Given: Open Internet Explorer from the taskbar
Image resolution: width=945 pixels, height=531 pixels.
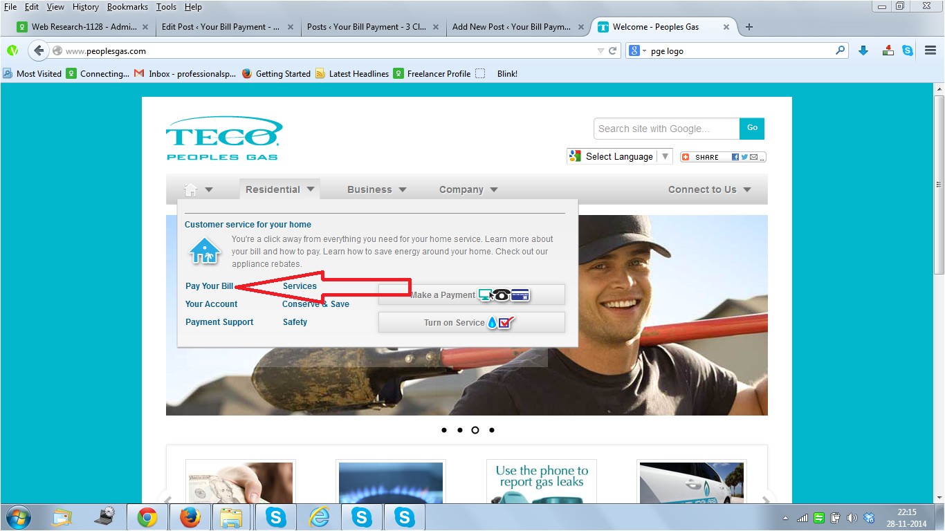Looking at the screenshot, I should (x=319, y=517).
